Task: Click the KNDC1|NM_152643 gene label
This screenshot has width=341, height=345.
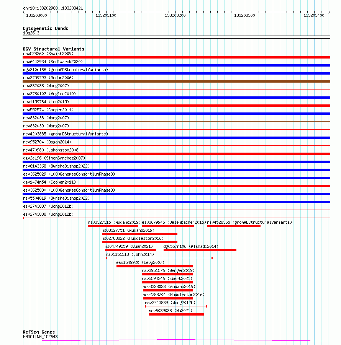Action: click(x=40, y=337)
